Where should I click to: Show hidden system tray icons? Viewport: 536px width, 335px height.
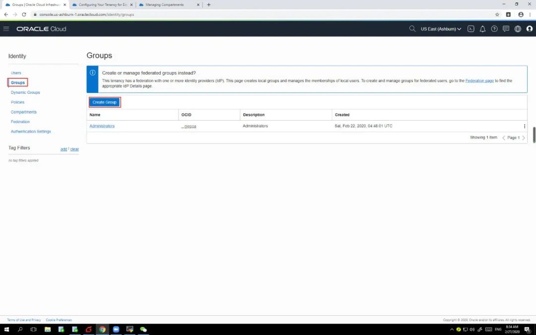click(452, 330)
